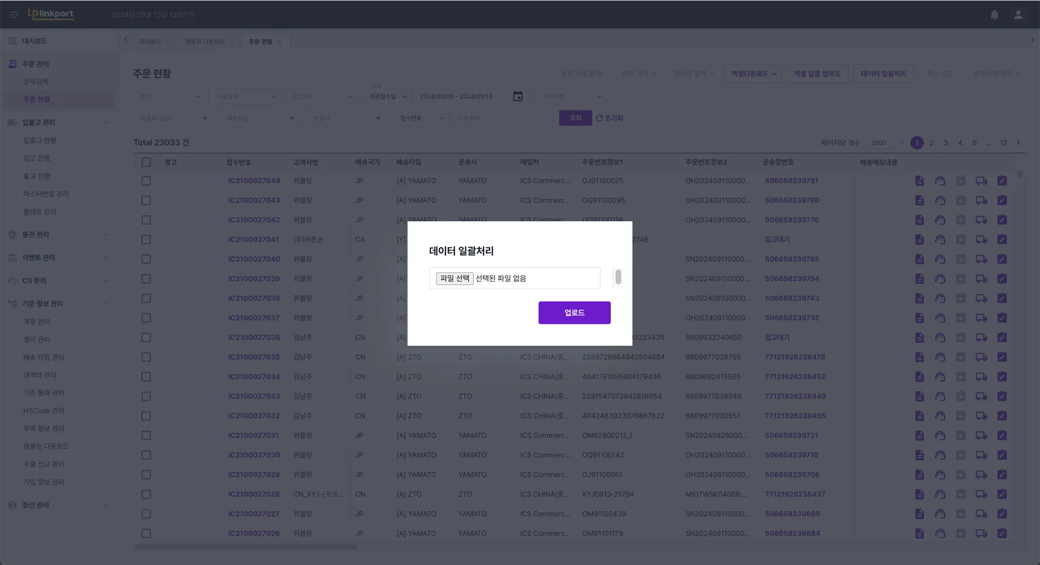Image resolution: width=1040 pixels, height=565 pixels.
Task: Open 입출고 현황 in sidebar
Action: point(40,140)
